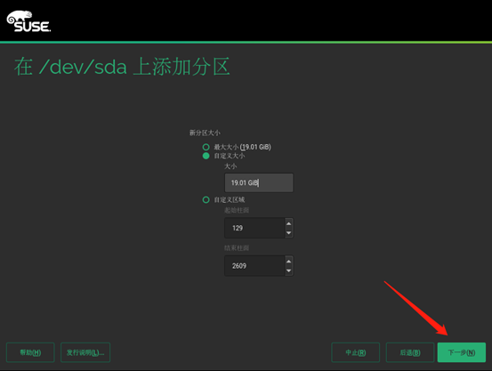Open release notes 发行说明(L)...
The image size is (492, 371).
[85, 352]
